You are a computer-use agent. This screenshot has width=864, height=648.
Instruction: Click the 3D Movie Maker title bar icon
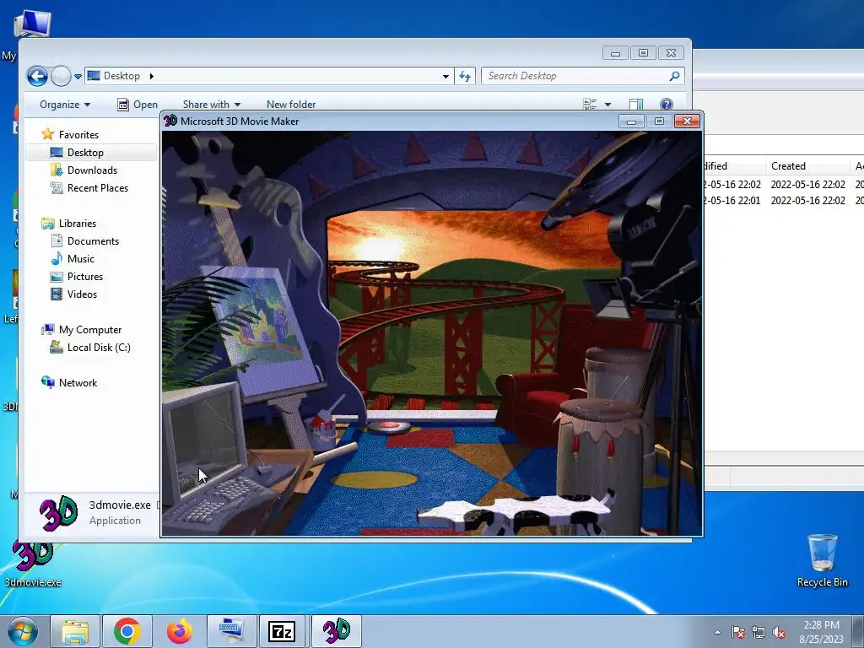170,120
